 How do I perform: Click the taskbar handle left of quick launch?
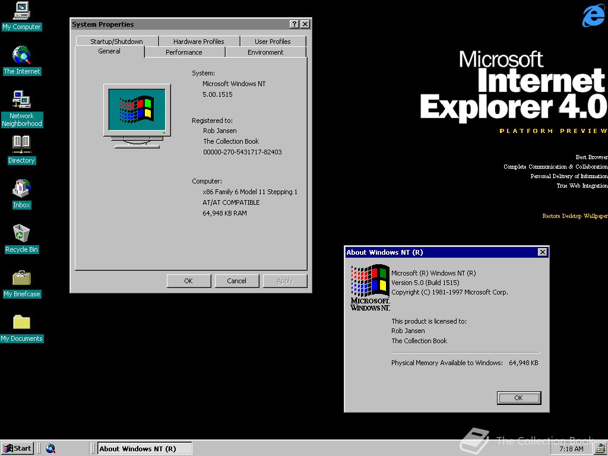coord(39,449)
